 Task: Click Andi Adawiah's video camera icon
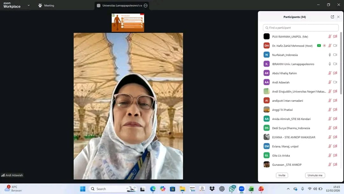coord(335,82)
